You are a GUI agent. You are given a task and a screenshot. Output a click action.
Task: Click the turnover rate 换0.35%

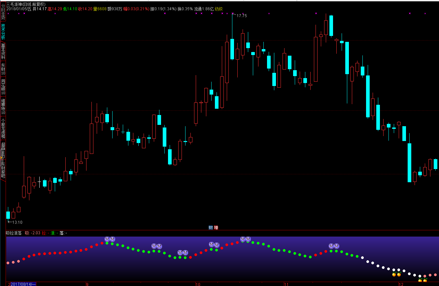(185, 9)
